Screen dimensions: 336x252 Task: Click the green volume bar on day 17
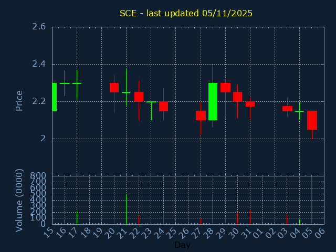pos(77,218)
